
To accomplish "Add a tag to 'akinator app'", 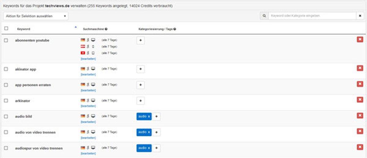I will click(140, 69).
